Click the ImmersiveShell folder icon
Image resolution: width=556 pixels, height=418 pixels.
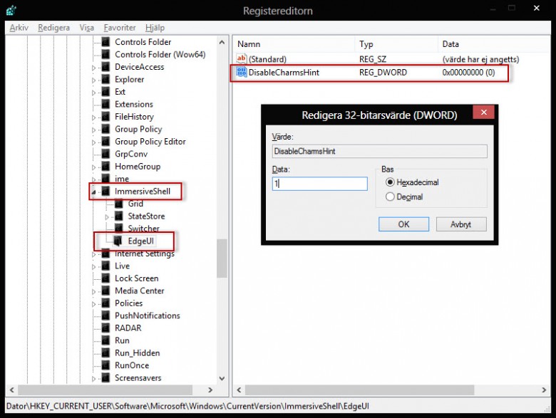106,192
